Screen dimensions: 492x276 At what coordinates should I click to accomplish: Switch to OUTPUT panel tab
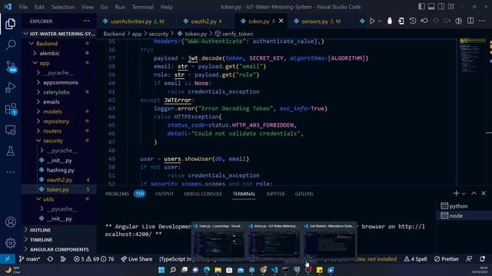point(165,194)
